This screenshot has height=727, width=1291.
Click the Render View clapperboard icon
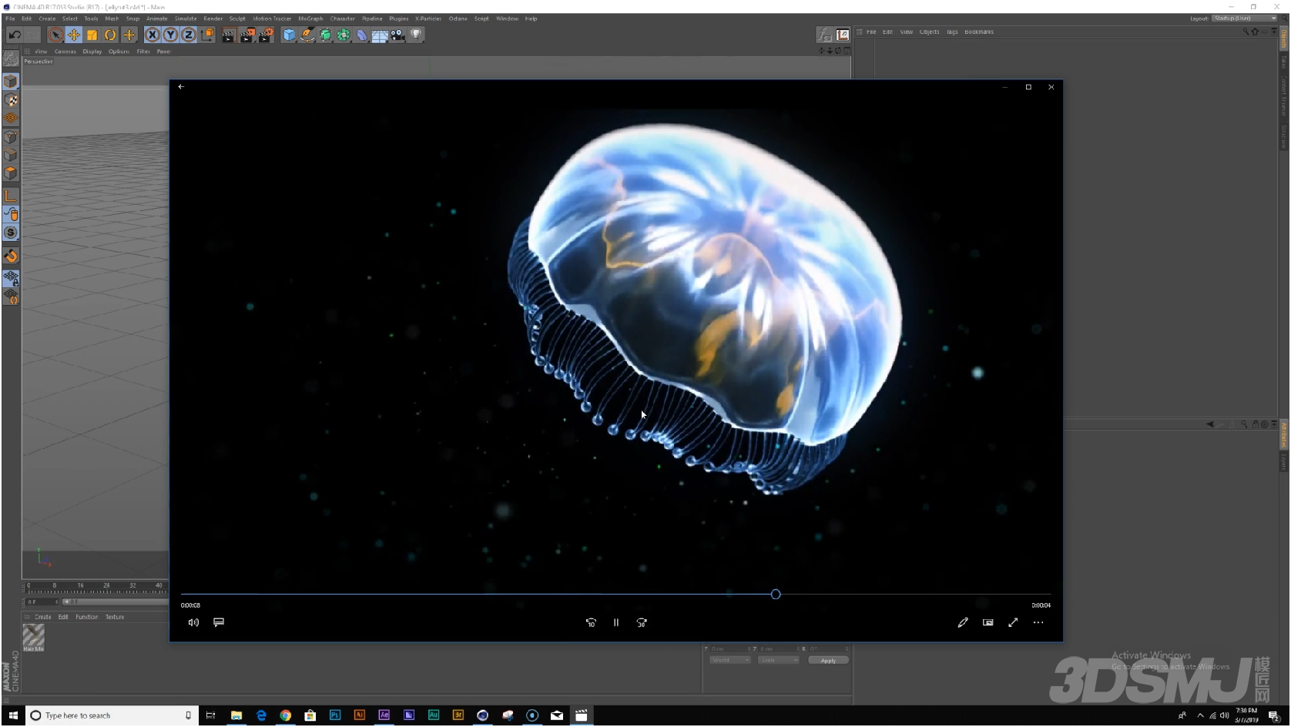229,35
